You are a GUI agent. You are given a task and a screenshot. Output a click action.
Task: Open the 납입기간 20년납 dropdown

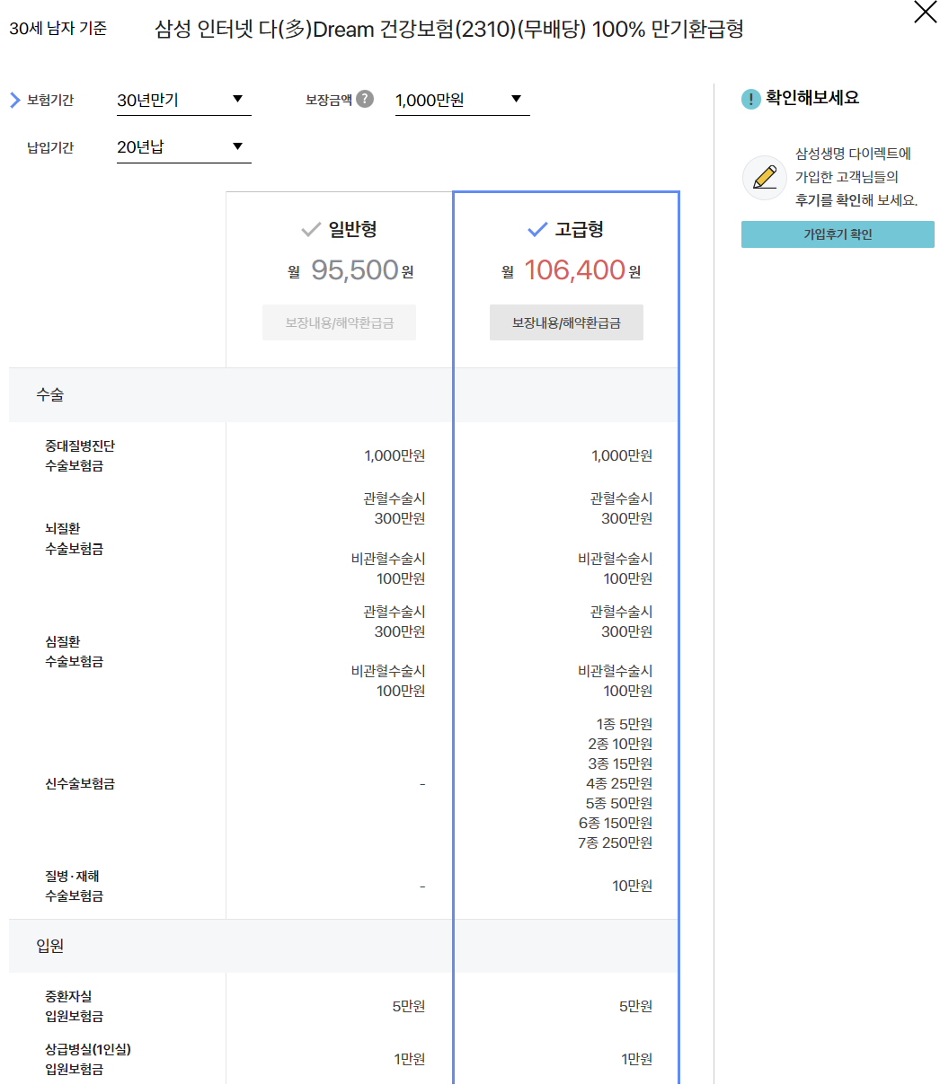tap(183, 147)
